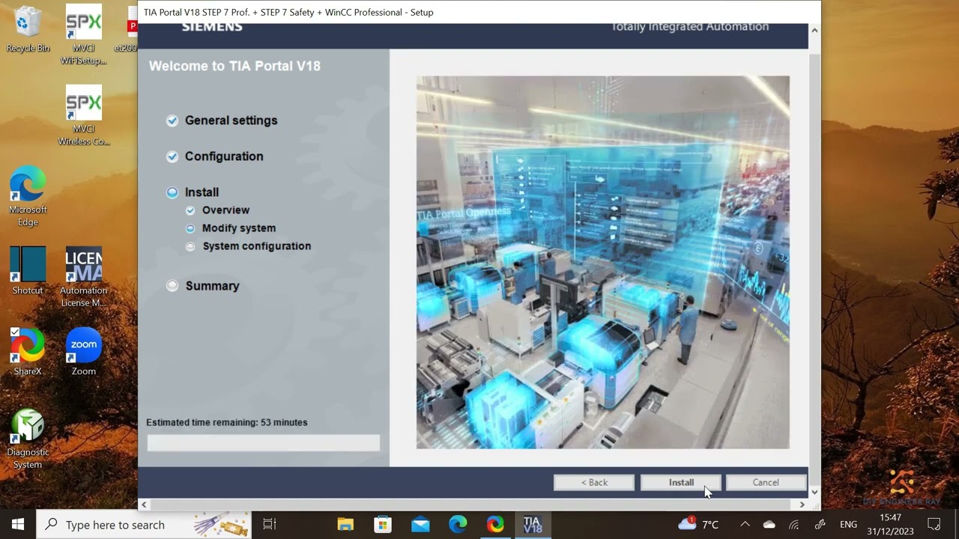Open clock and date 15:47

coord(890,525)
